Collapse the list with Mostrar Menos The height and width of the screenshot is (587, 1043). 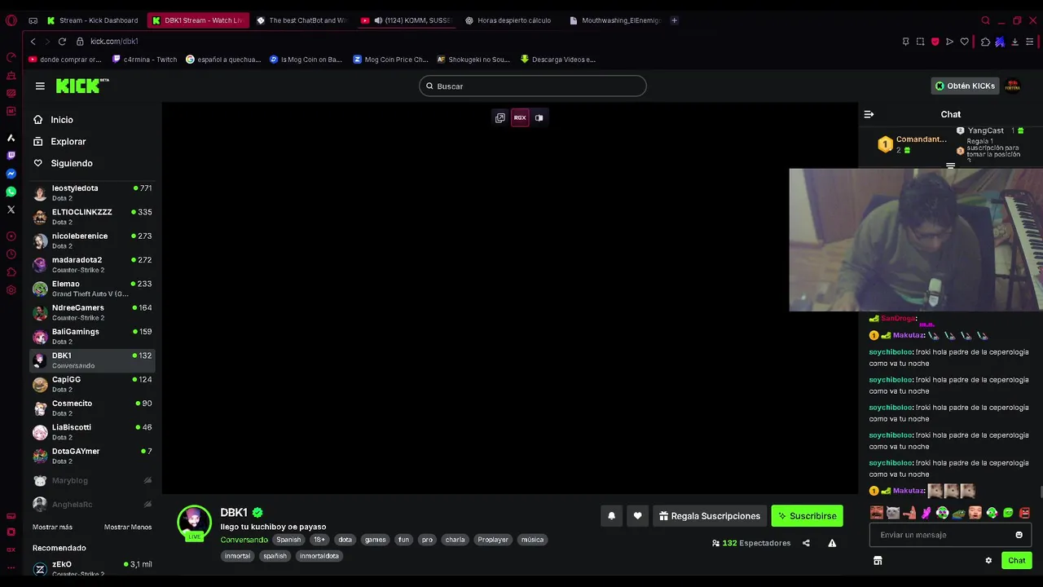pyautogui.click(x=128, y=527)
